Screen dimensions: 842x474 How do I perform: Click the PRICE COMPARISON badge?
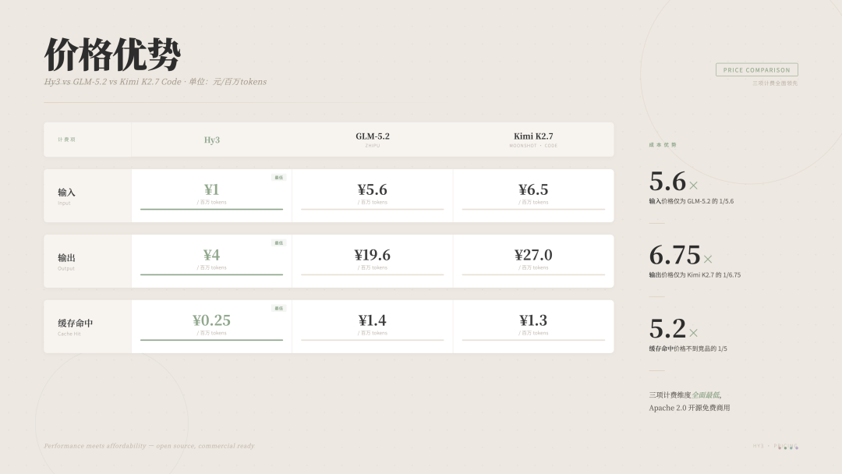click(756, 70)
